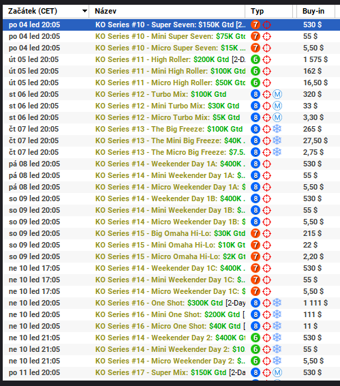Click the 7-max icon on KO Series #10 Super Seven row
Viewport: 340px width, 386px height.
pyautogui.click(x=256, y=25)
